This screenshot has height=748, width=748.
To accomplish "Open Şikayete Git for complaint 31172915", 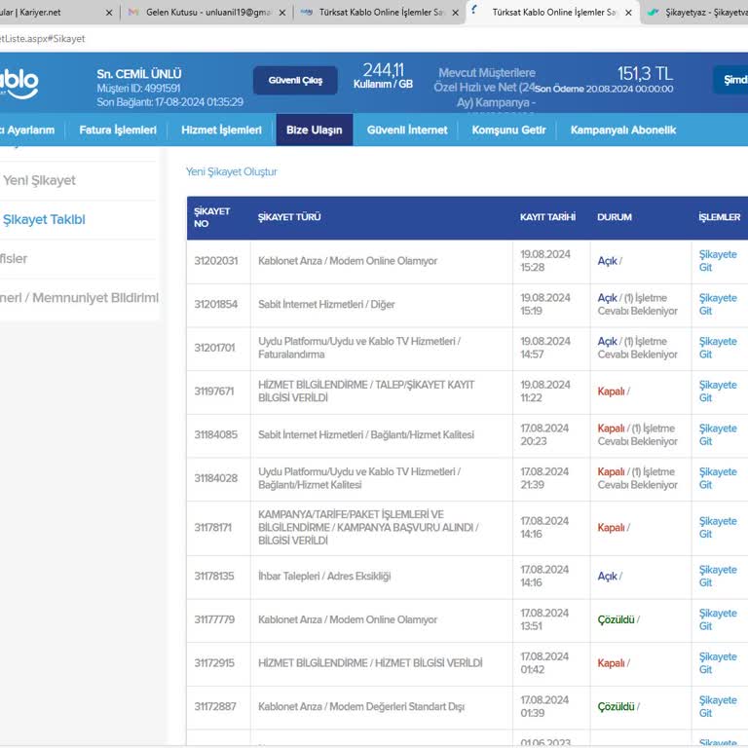I will click(x=718, y=663).
